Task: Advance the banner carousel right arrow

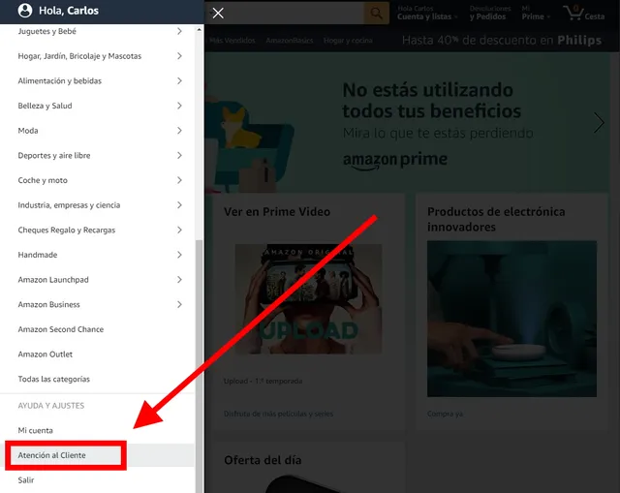Action: point(599,123)
